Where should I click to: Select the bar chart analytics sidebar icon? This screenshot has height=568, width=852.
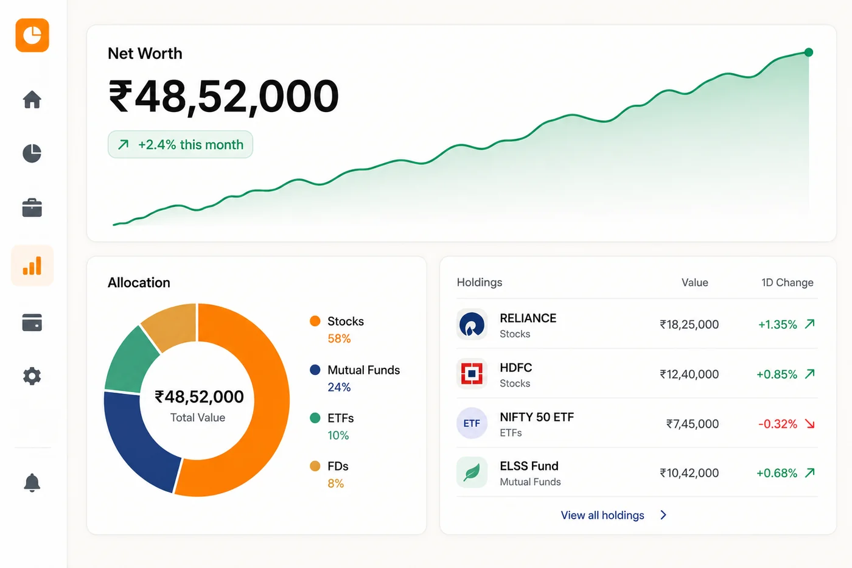point(32,265)
